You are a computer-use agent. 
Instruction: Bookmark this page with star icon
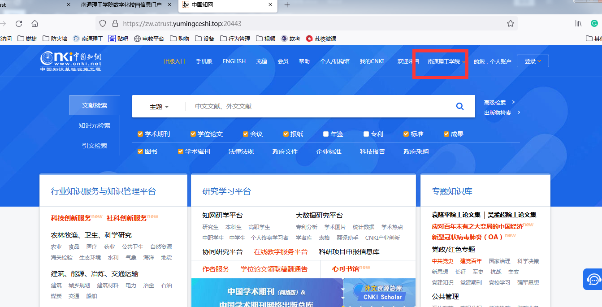pos(510,23)
